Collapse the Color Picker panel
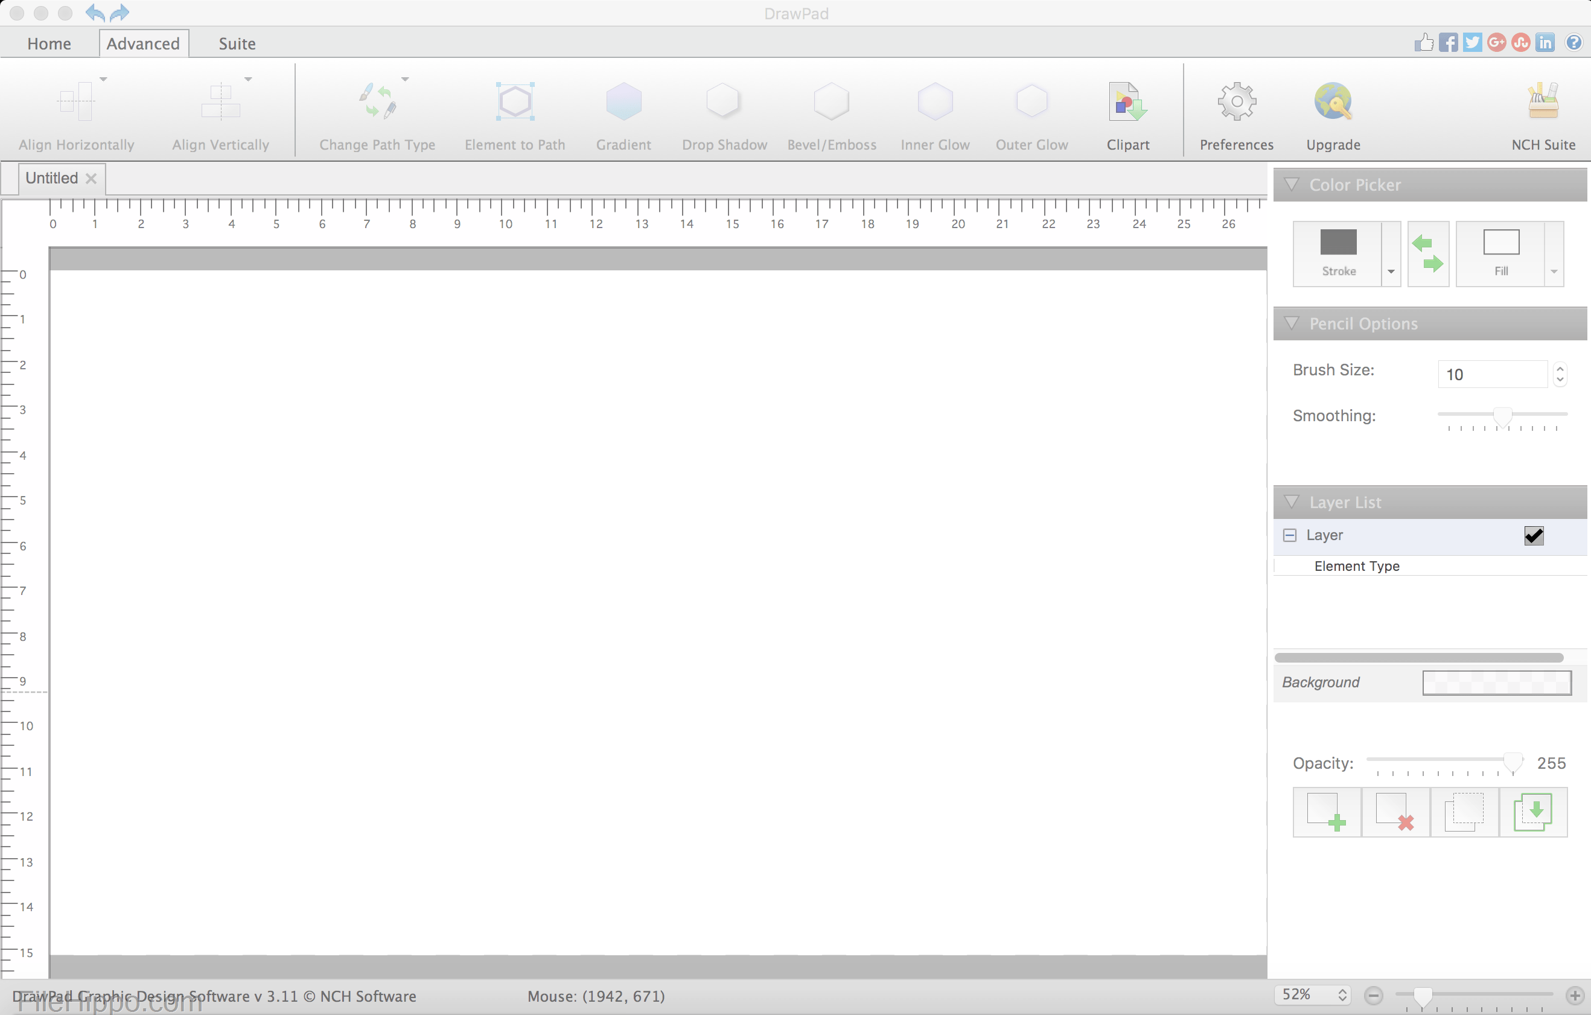This screenshot has height=1015, width=1591. [1291, 184]
